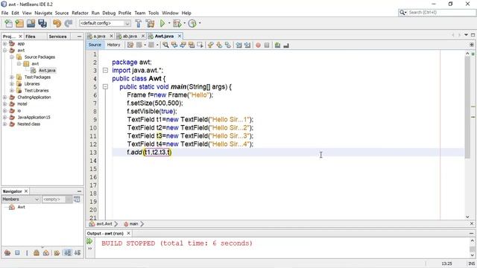
Task: Open the File menu
Action: point(5,13)
